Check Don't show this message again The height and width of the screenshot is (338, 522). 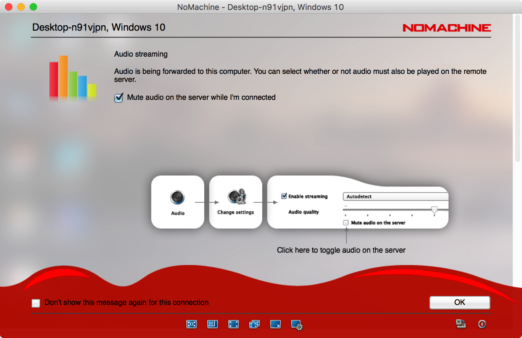(36, 303)
